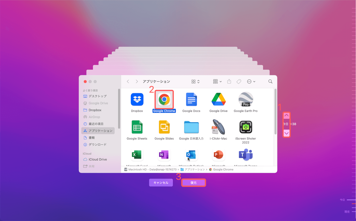Select the Google 日本語入力 folder

point(191,127)
